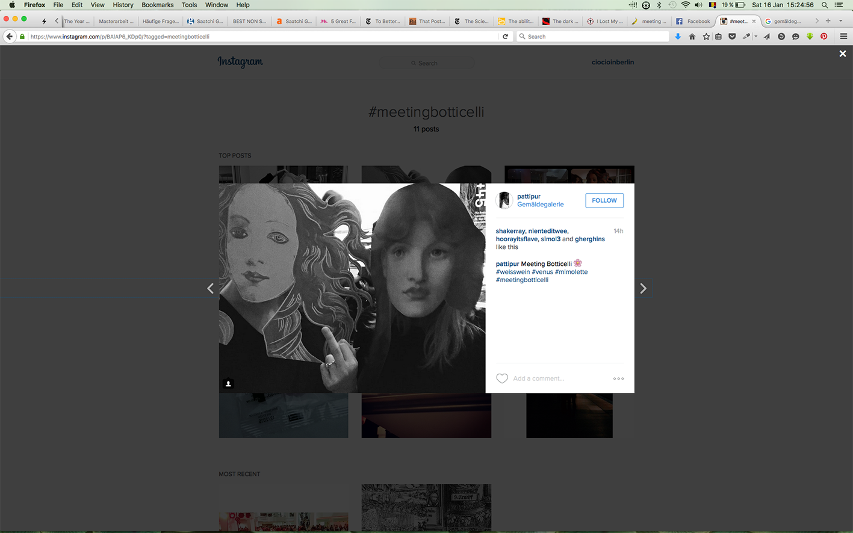This screenshot has width=853, height=533.
Task: Open the Firefox sync circular arrow icon
Action: tap(781, 37)
